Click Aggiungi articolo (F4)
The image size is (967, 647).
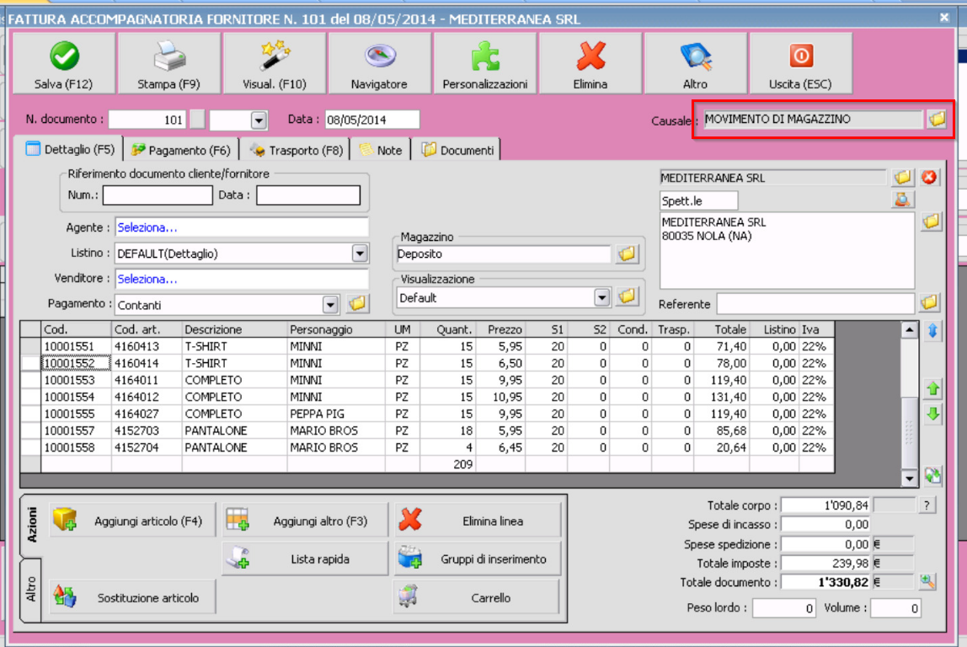(132, 521)
